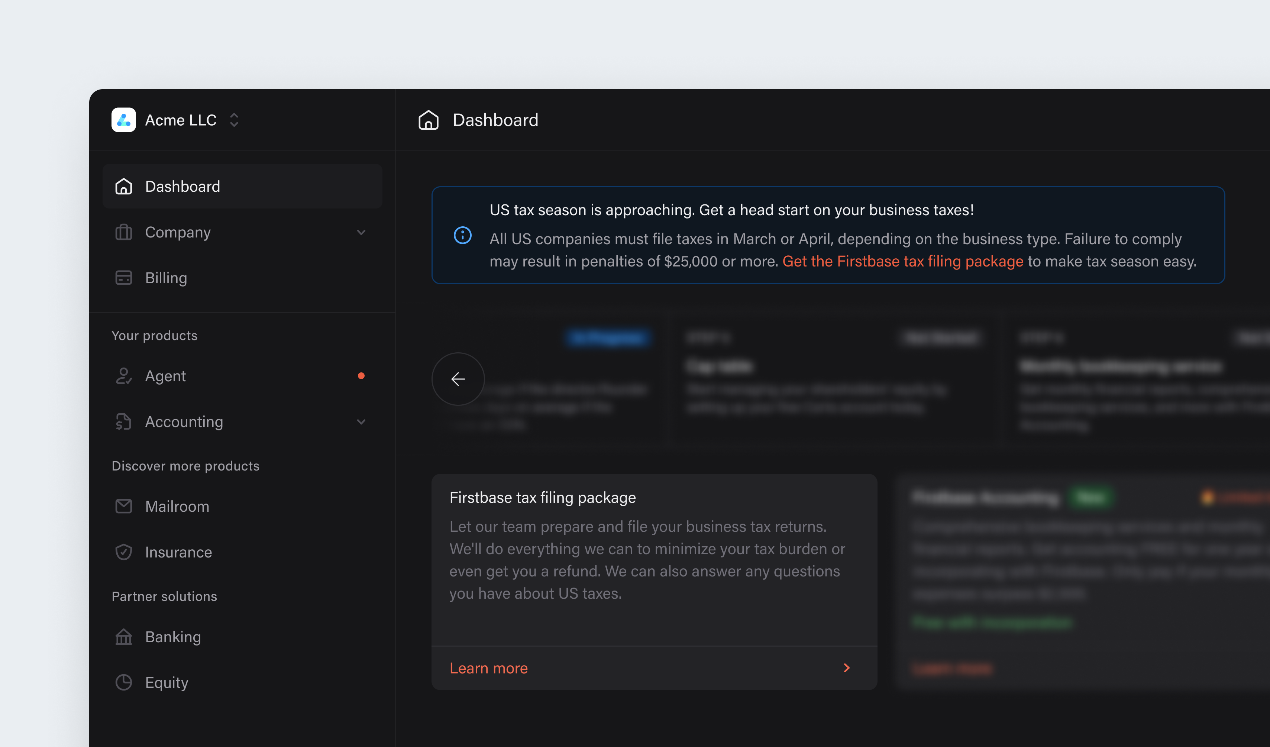The width and height of the screenshot is (1270, 747).
Task: Click the Insurance shield icon
Action: 123,552
